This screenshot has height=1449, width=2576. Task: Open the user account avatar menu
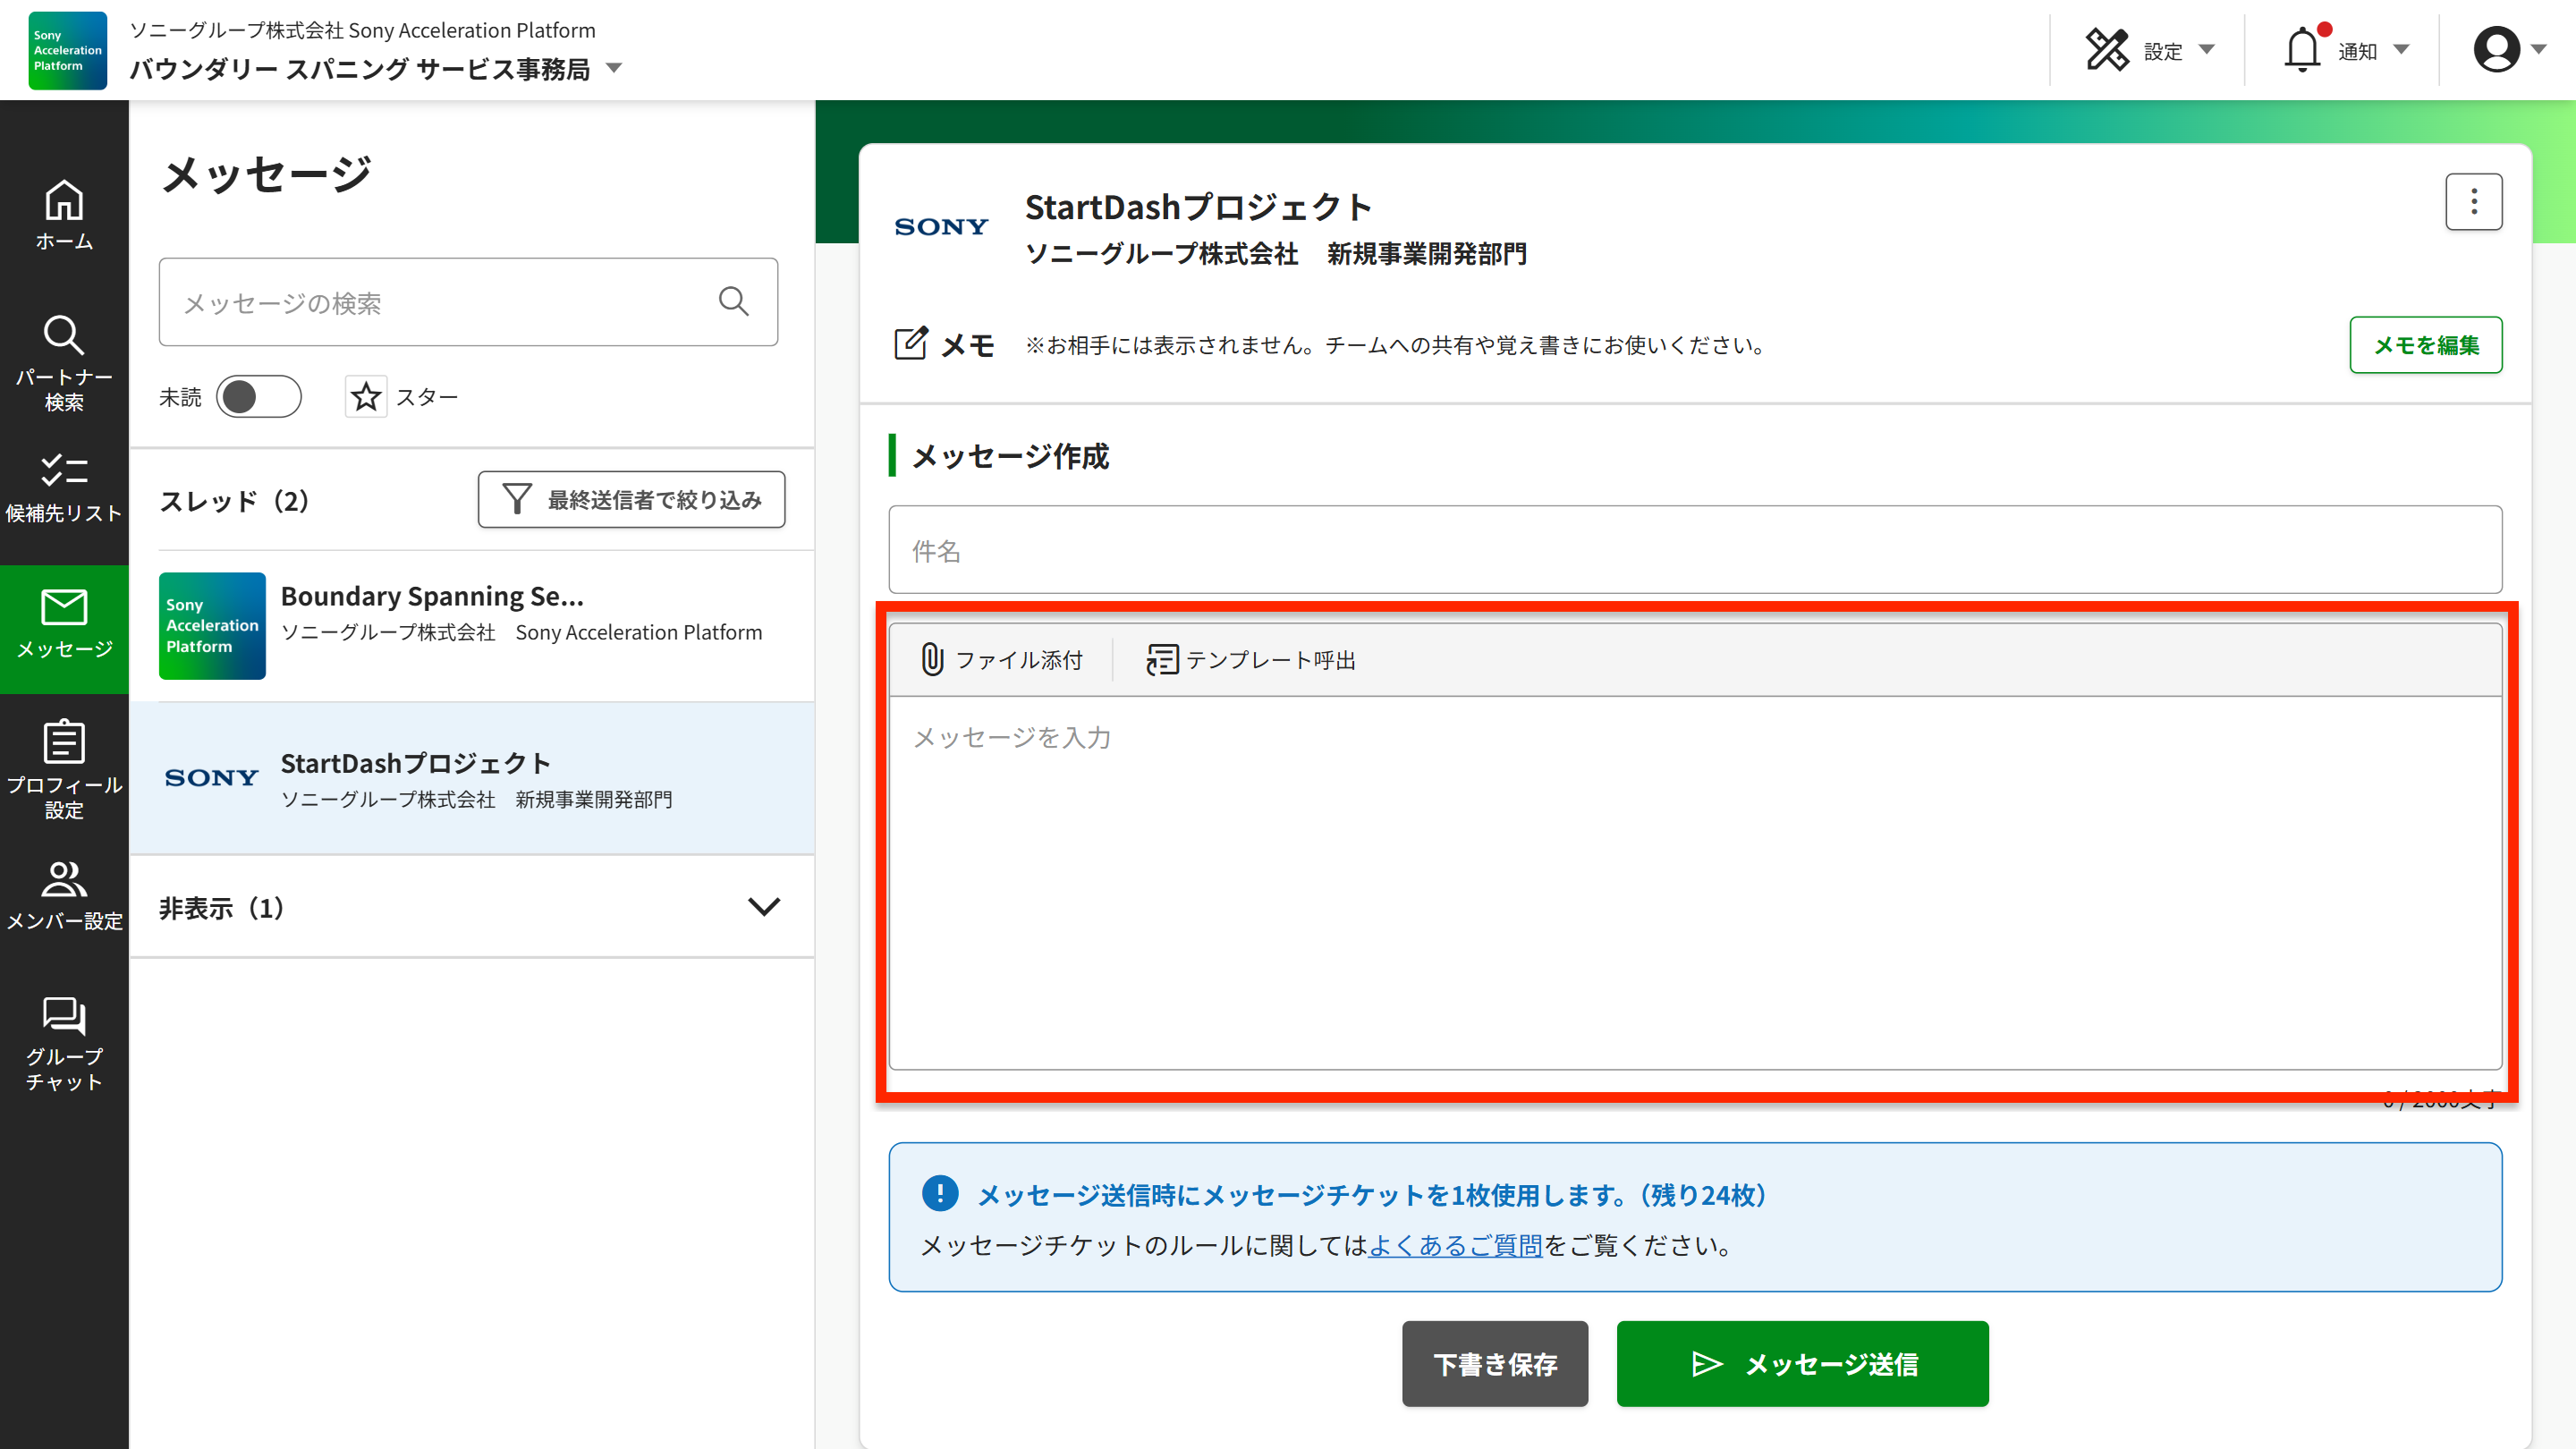click(x=2507, y=50)
